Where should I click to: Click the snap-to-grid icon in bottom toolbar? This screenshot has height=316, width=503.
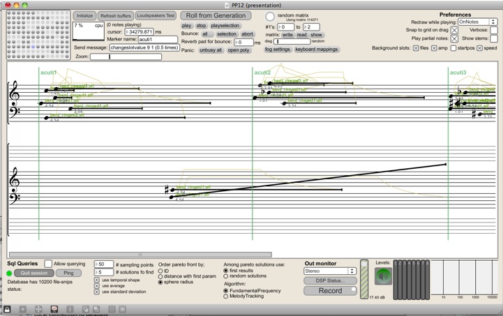coord(122,309)
